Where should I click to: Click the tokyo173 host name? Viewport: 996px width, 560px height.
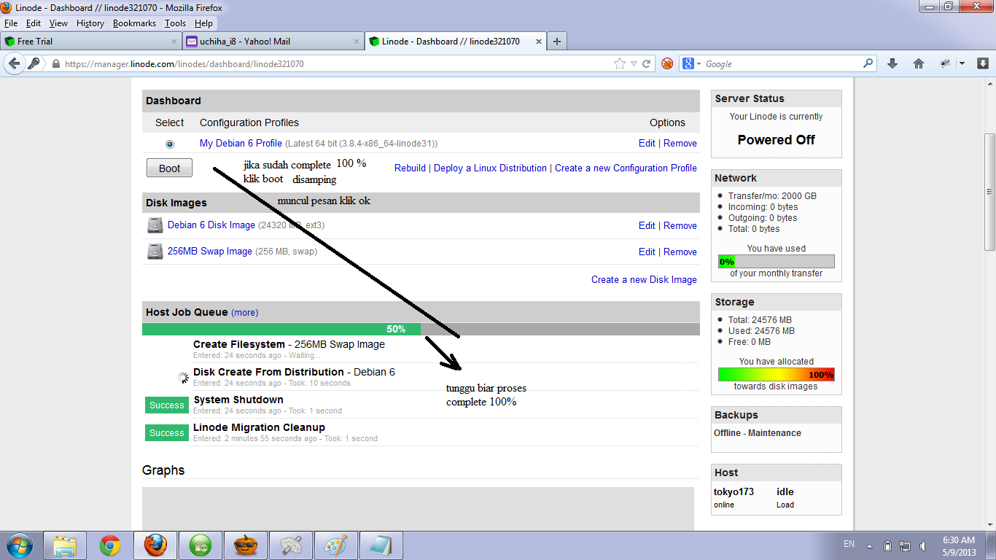[734, 491]
